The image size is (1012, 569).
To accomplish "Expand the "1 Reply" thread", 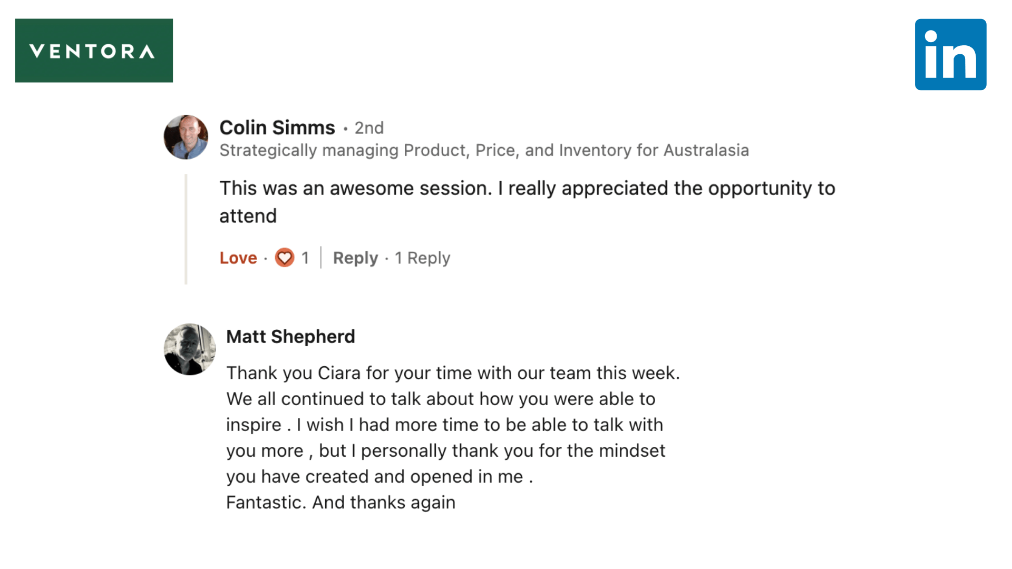I will [423, 258].
